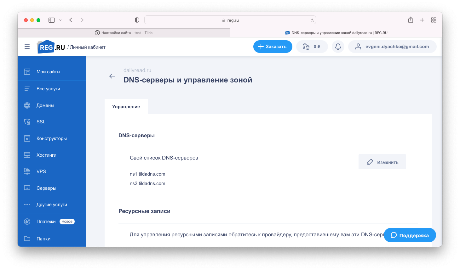Go back using the page back arrow
The height and width of the screenshot is (270, 460).
pyautogui.click(x=112, y=76)
